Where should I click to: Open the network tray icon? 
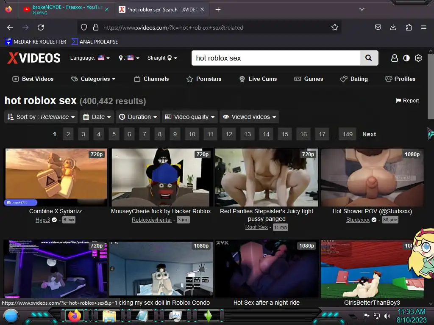pos(377,316)
